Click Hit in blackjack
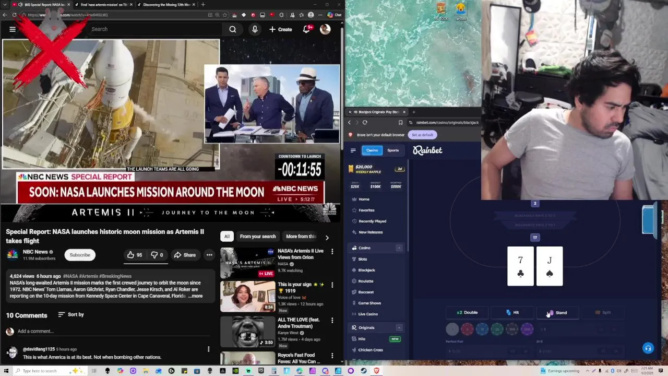Viewport: 668px width, 376px height. click(512, 312)
